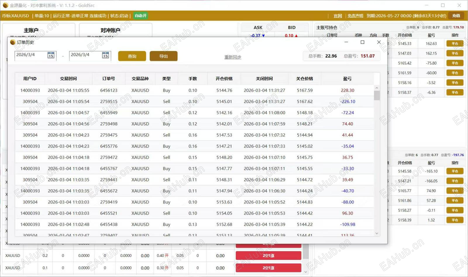Viewport: 468px width, 277px height.
Task: Sort orders by 交易时间 column header
Action: click(68, 79)
